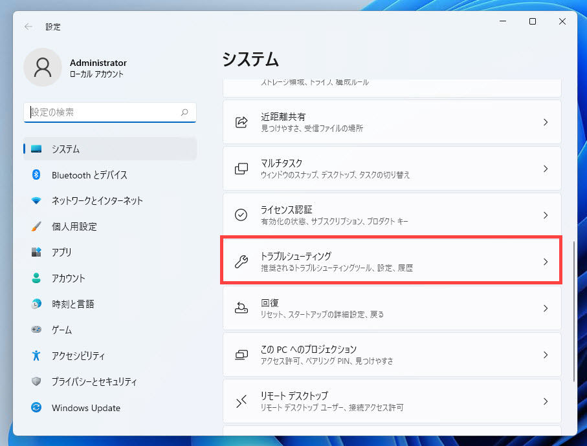Click the magnifier icon in search box
587x446 pixels.
pyautogui.click(x=184, y=112)
